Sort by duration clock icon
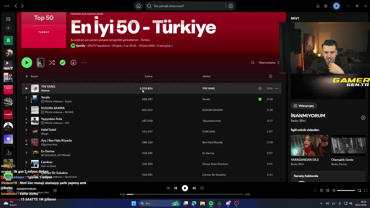The width and height of the screenshot is (370, 208). pyautogui.click(x=271, y=76)
